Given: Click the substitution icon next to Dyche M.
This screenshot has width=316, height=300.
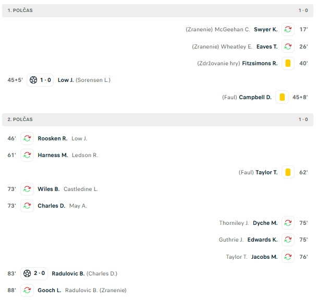Looking at the screenshot, I should (288, 223).
